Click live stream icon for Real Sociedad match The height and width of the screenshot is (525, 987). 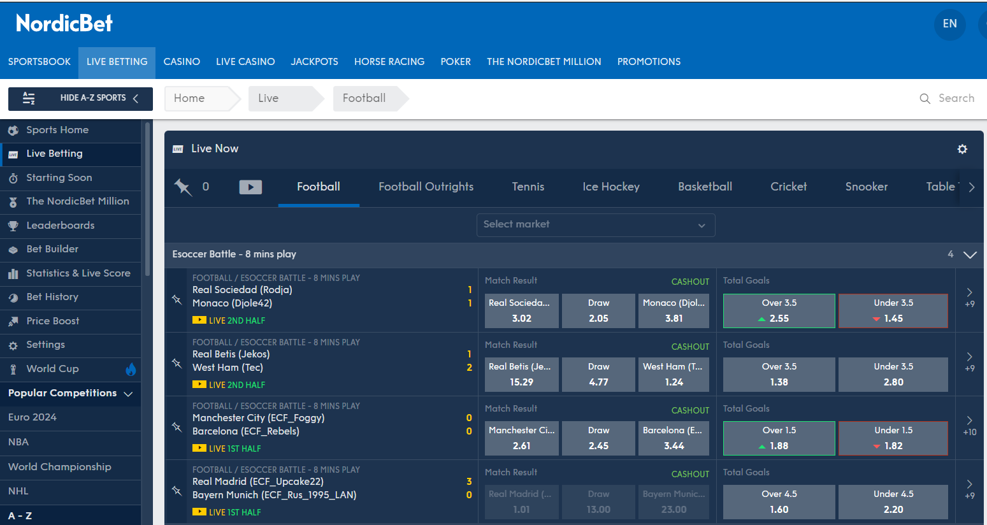(199, 320)
